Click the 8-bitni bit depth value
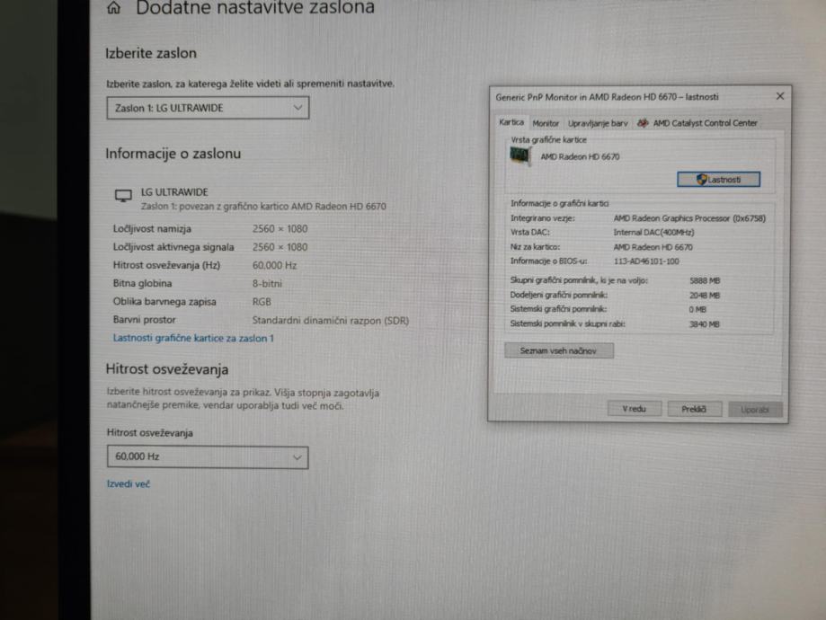Screen dimensions: 826x620 pos(267,283)
